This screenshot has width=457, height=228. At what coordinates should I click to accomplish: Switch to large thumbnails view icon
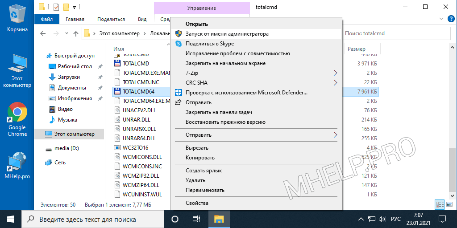449,204
